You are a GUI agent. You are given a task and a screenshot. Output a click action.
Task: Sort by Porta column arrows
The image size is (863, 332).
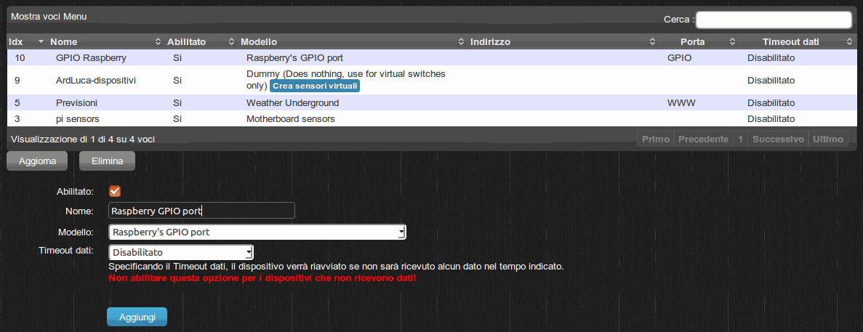[x=733, y=42]
